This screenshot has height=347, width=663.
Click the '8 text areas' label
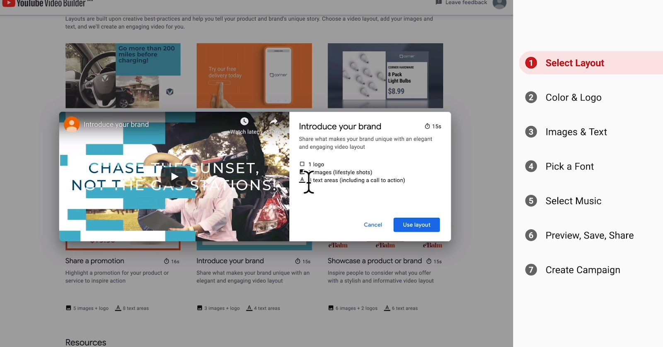(x=136, y=308)
